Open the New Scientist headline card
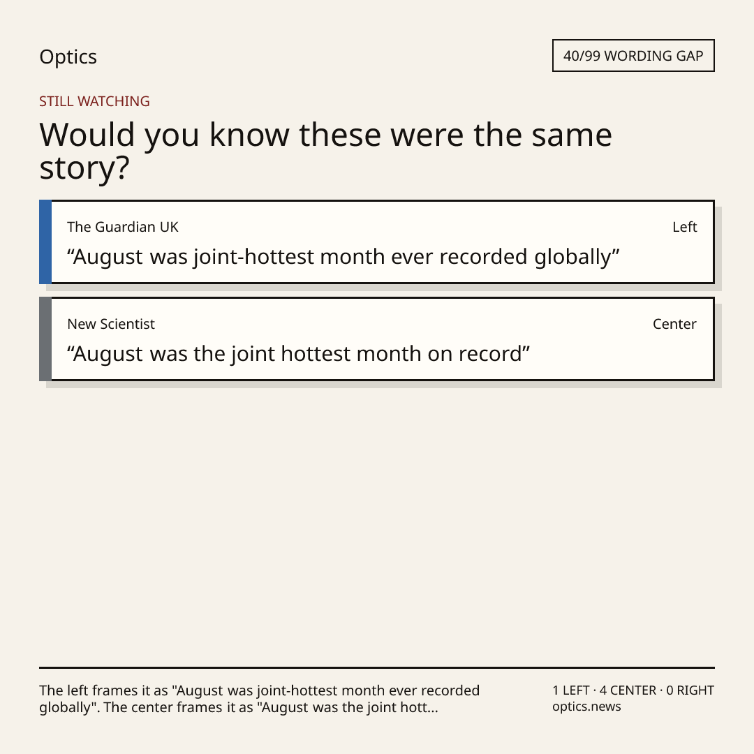Viewport: 754px width, 754px height. click(377, 339)
